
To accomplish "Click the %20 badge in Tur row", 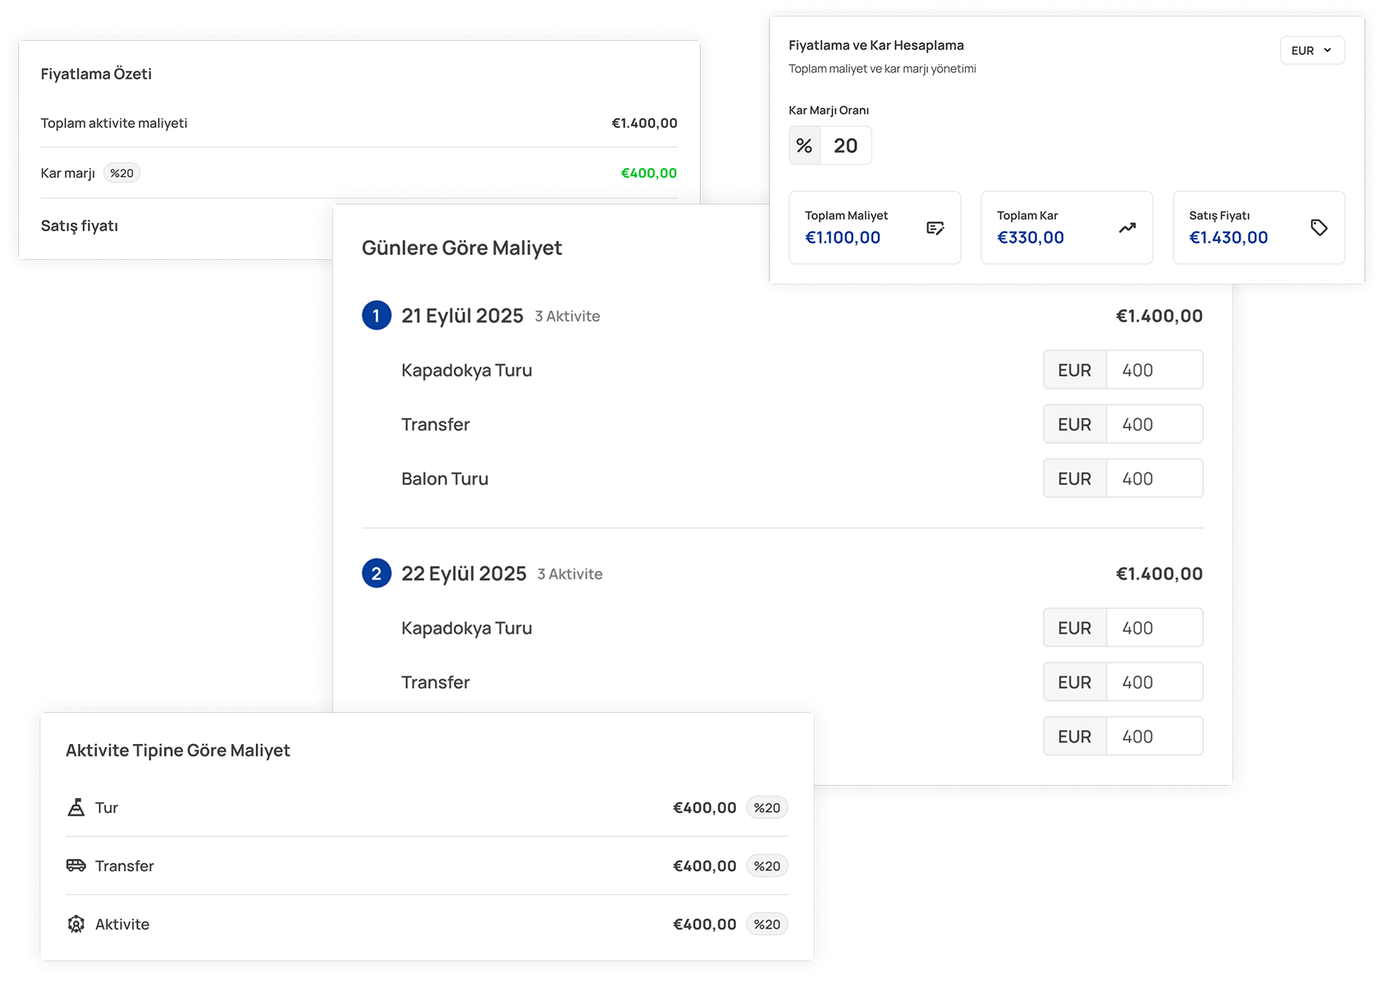I will coord(766,807).
